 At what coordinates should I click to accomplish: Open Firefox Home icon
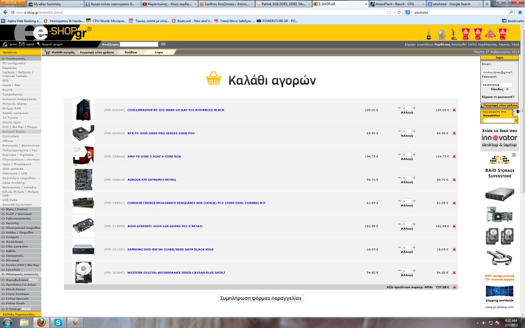coord(520,12)
